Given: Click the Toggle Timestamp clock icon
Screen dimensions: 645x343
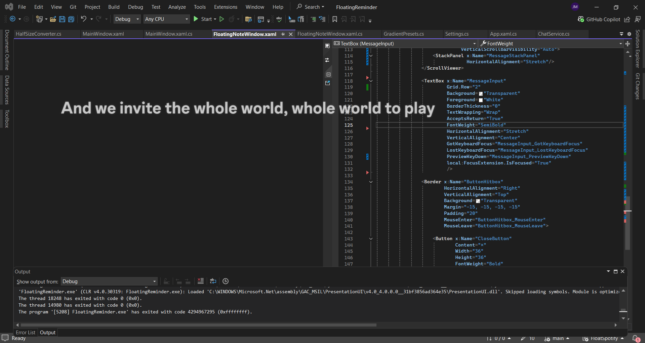Looking at the screenshot, I should pos(226,281).
